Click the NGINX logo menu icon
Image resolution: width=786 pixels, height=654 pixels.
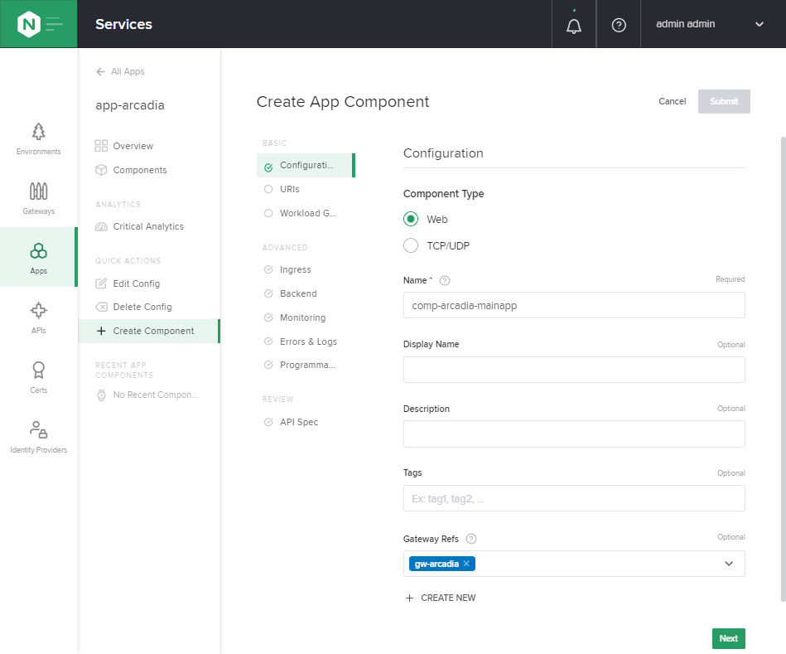pos(39,24)
